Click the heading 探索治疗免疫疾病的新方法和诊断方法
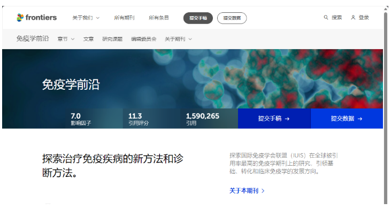Screen dimensions: 391x210 [x=113, y=166]
